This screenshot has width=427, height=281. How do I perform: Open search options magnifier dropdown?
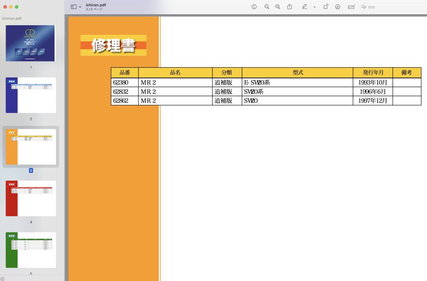[364, 7]
